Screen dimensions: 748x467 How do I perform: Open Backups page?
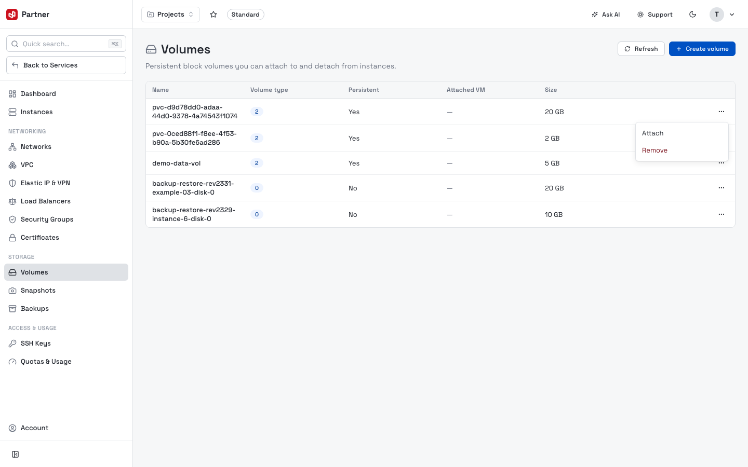tap(66, 309)
